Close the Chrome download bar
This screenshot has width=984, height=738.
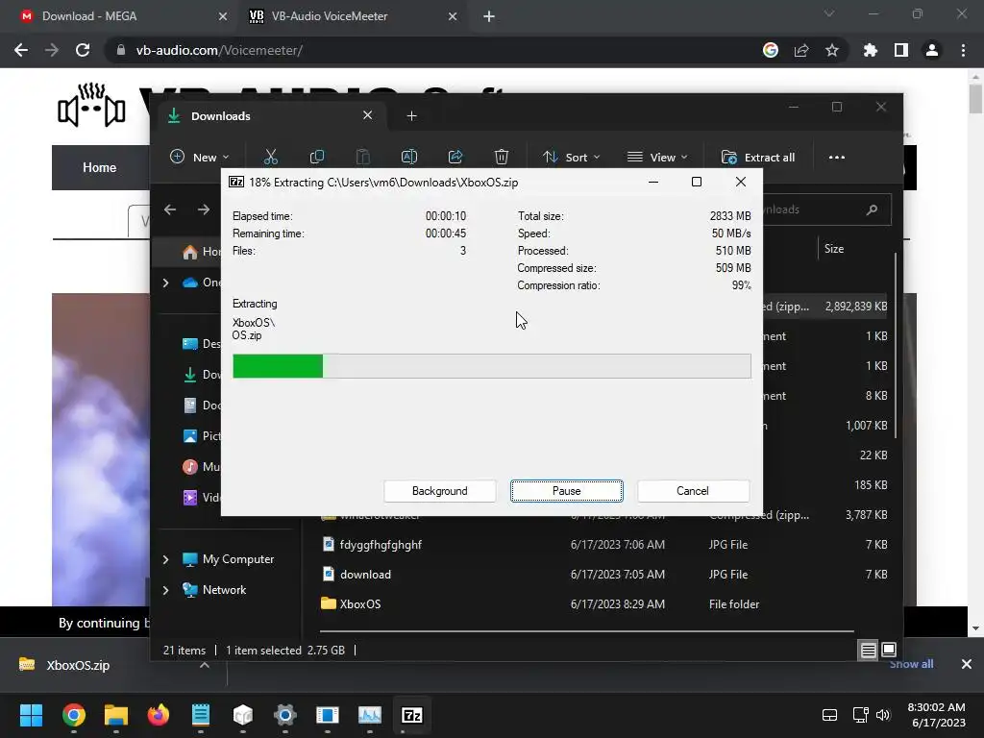967,664
